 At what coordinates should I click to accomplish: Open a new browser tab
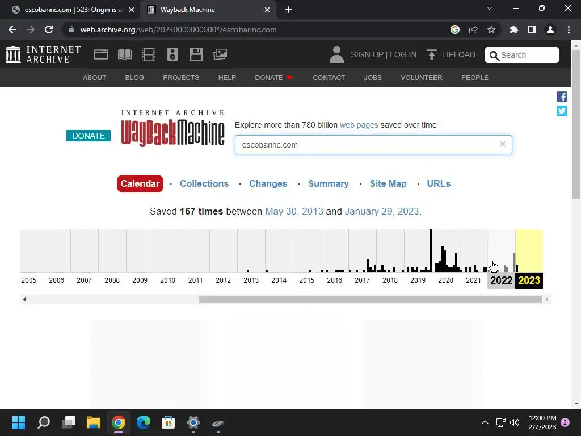pos(289,10)
